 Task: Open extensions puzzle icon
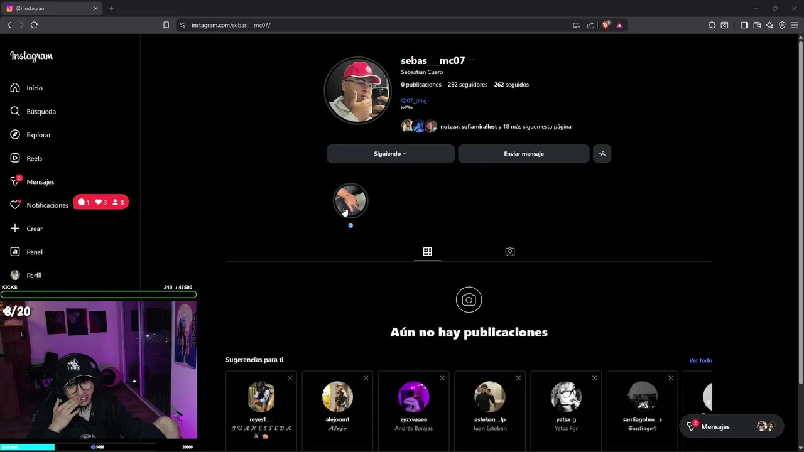tap(712, 25)
